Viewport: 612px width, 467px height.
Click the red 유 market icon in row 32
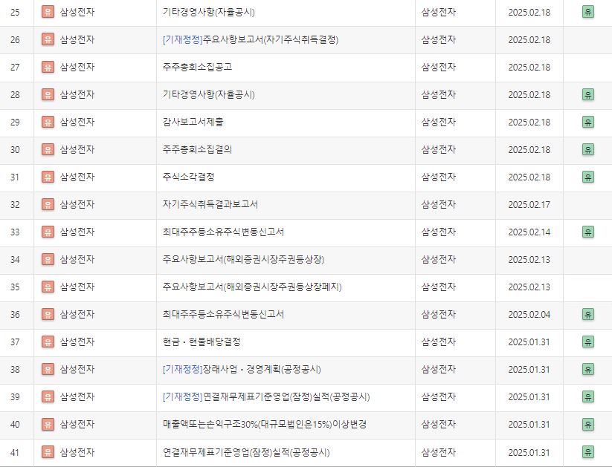[48, 204]
